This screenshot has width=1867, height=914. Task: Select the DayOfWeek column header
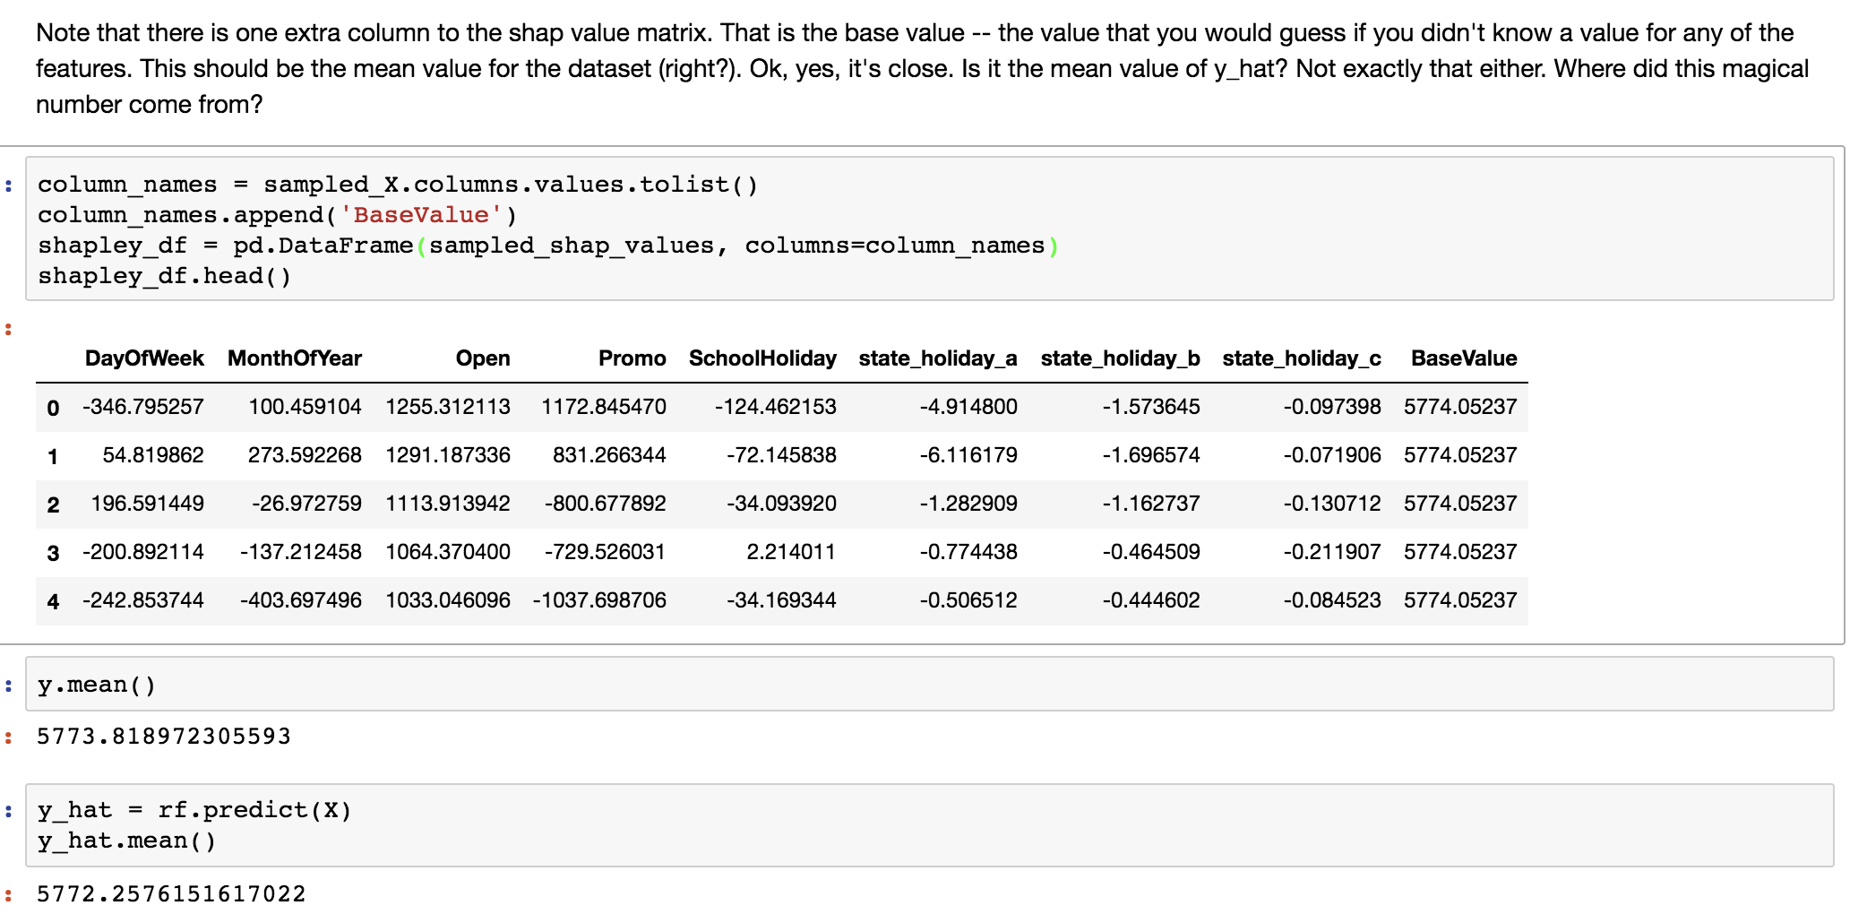[143, 358]
